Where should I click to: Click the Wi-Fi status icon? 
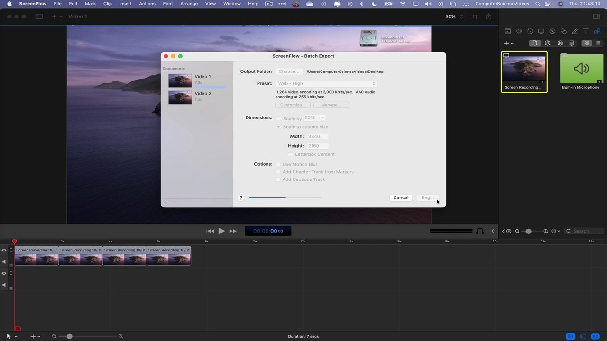coord(403,4)
